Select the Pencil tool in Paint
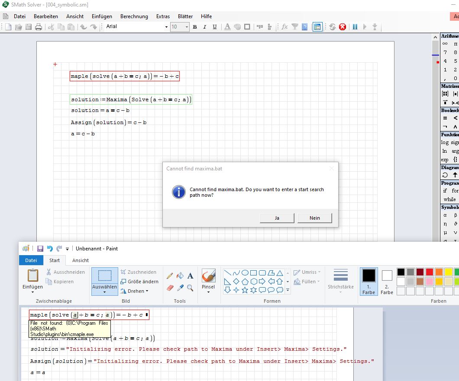 click(170, 275)
